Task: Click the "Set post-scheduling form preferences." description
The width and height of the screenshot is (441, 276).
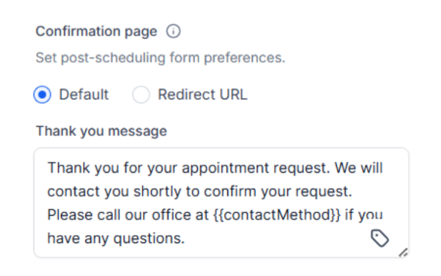Action: [160, 58]
